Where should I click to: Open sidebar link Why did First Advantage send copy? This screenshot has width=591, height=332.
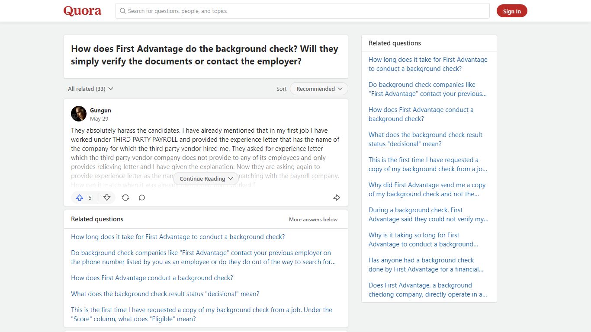[x=427, y=189]
